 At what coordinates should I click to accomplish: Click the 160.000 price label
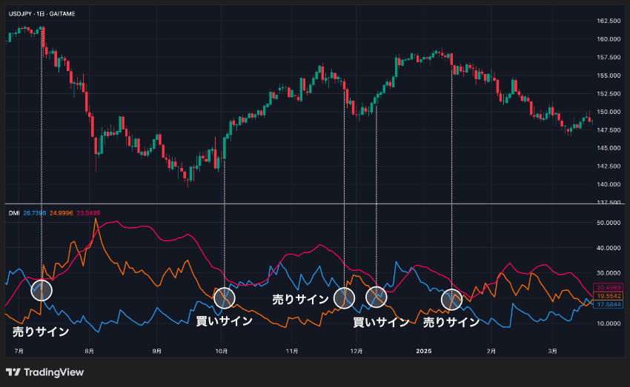(609, 39)
